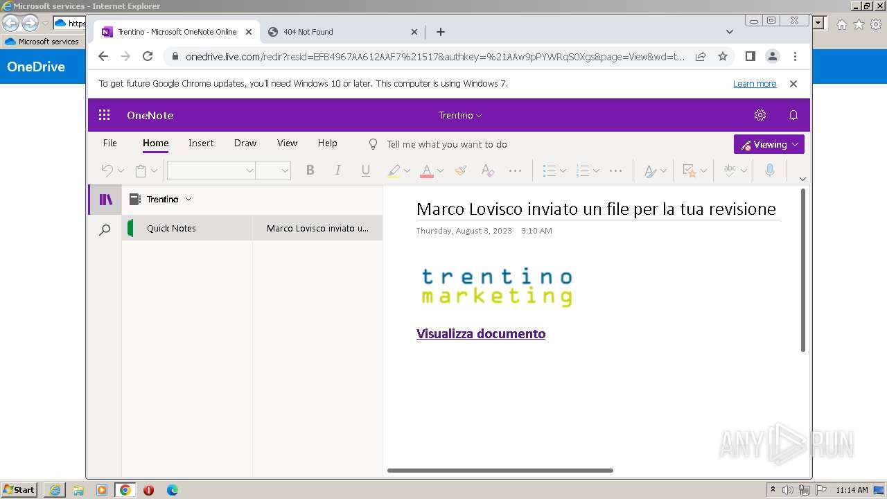This screenshot has height=499, width=887.
Task: Click the numbered list icon
Action: point(583,170)
